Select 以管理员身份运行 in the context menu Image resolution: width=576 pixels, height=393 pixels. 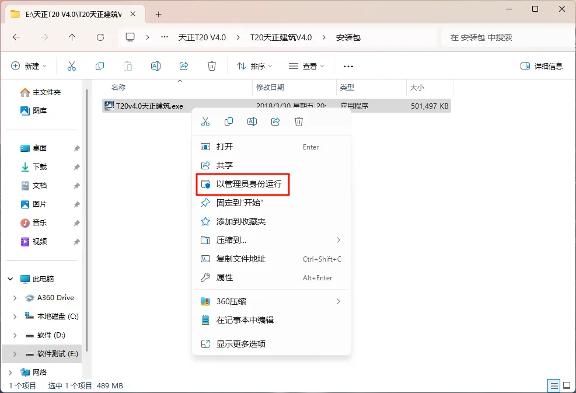(x=271, y=184)
